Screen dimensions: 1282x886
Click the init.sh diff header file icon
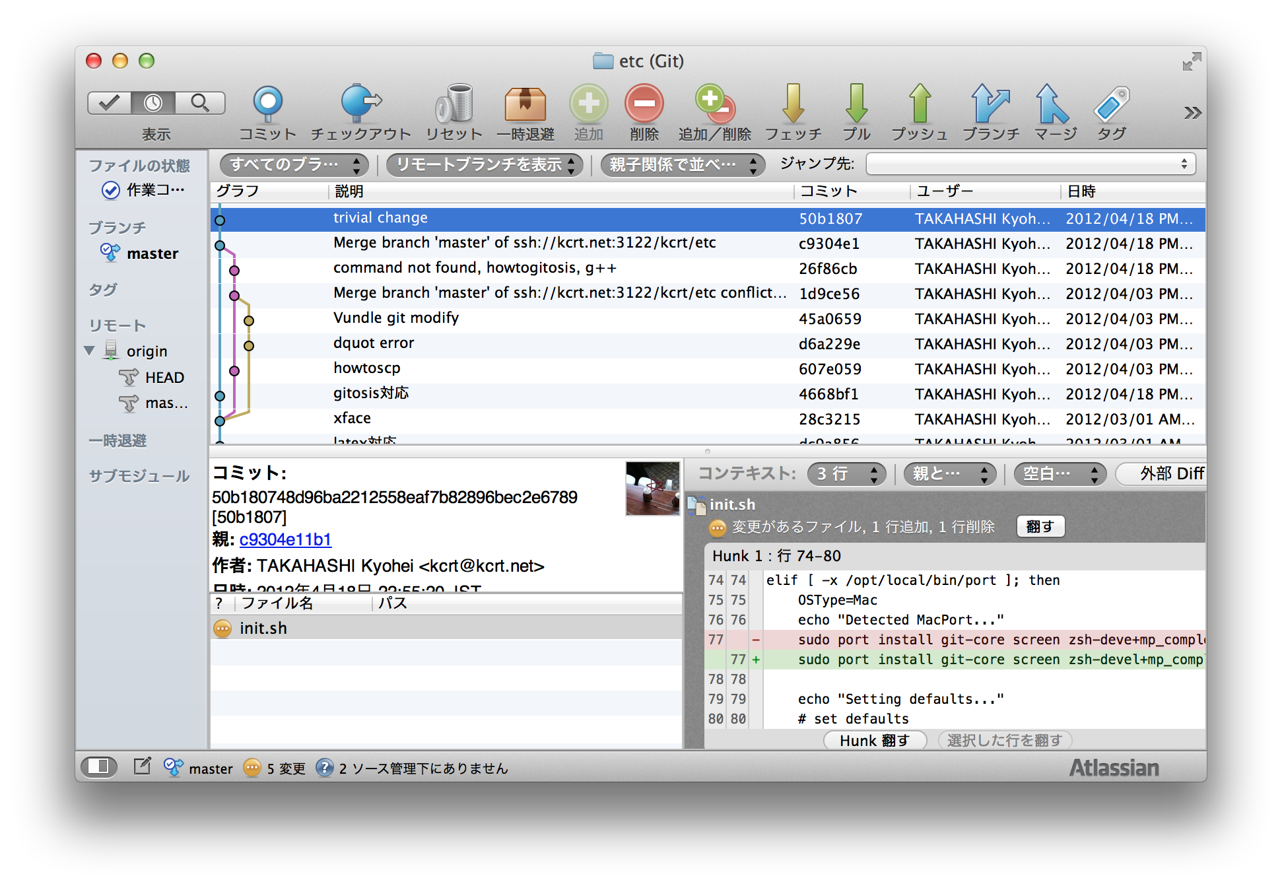(x=696, y=505)
